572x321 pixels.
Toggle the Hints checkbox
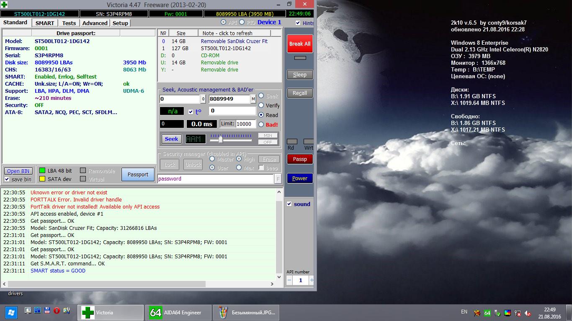pos(298,23)
